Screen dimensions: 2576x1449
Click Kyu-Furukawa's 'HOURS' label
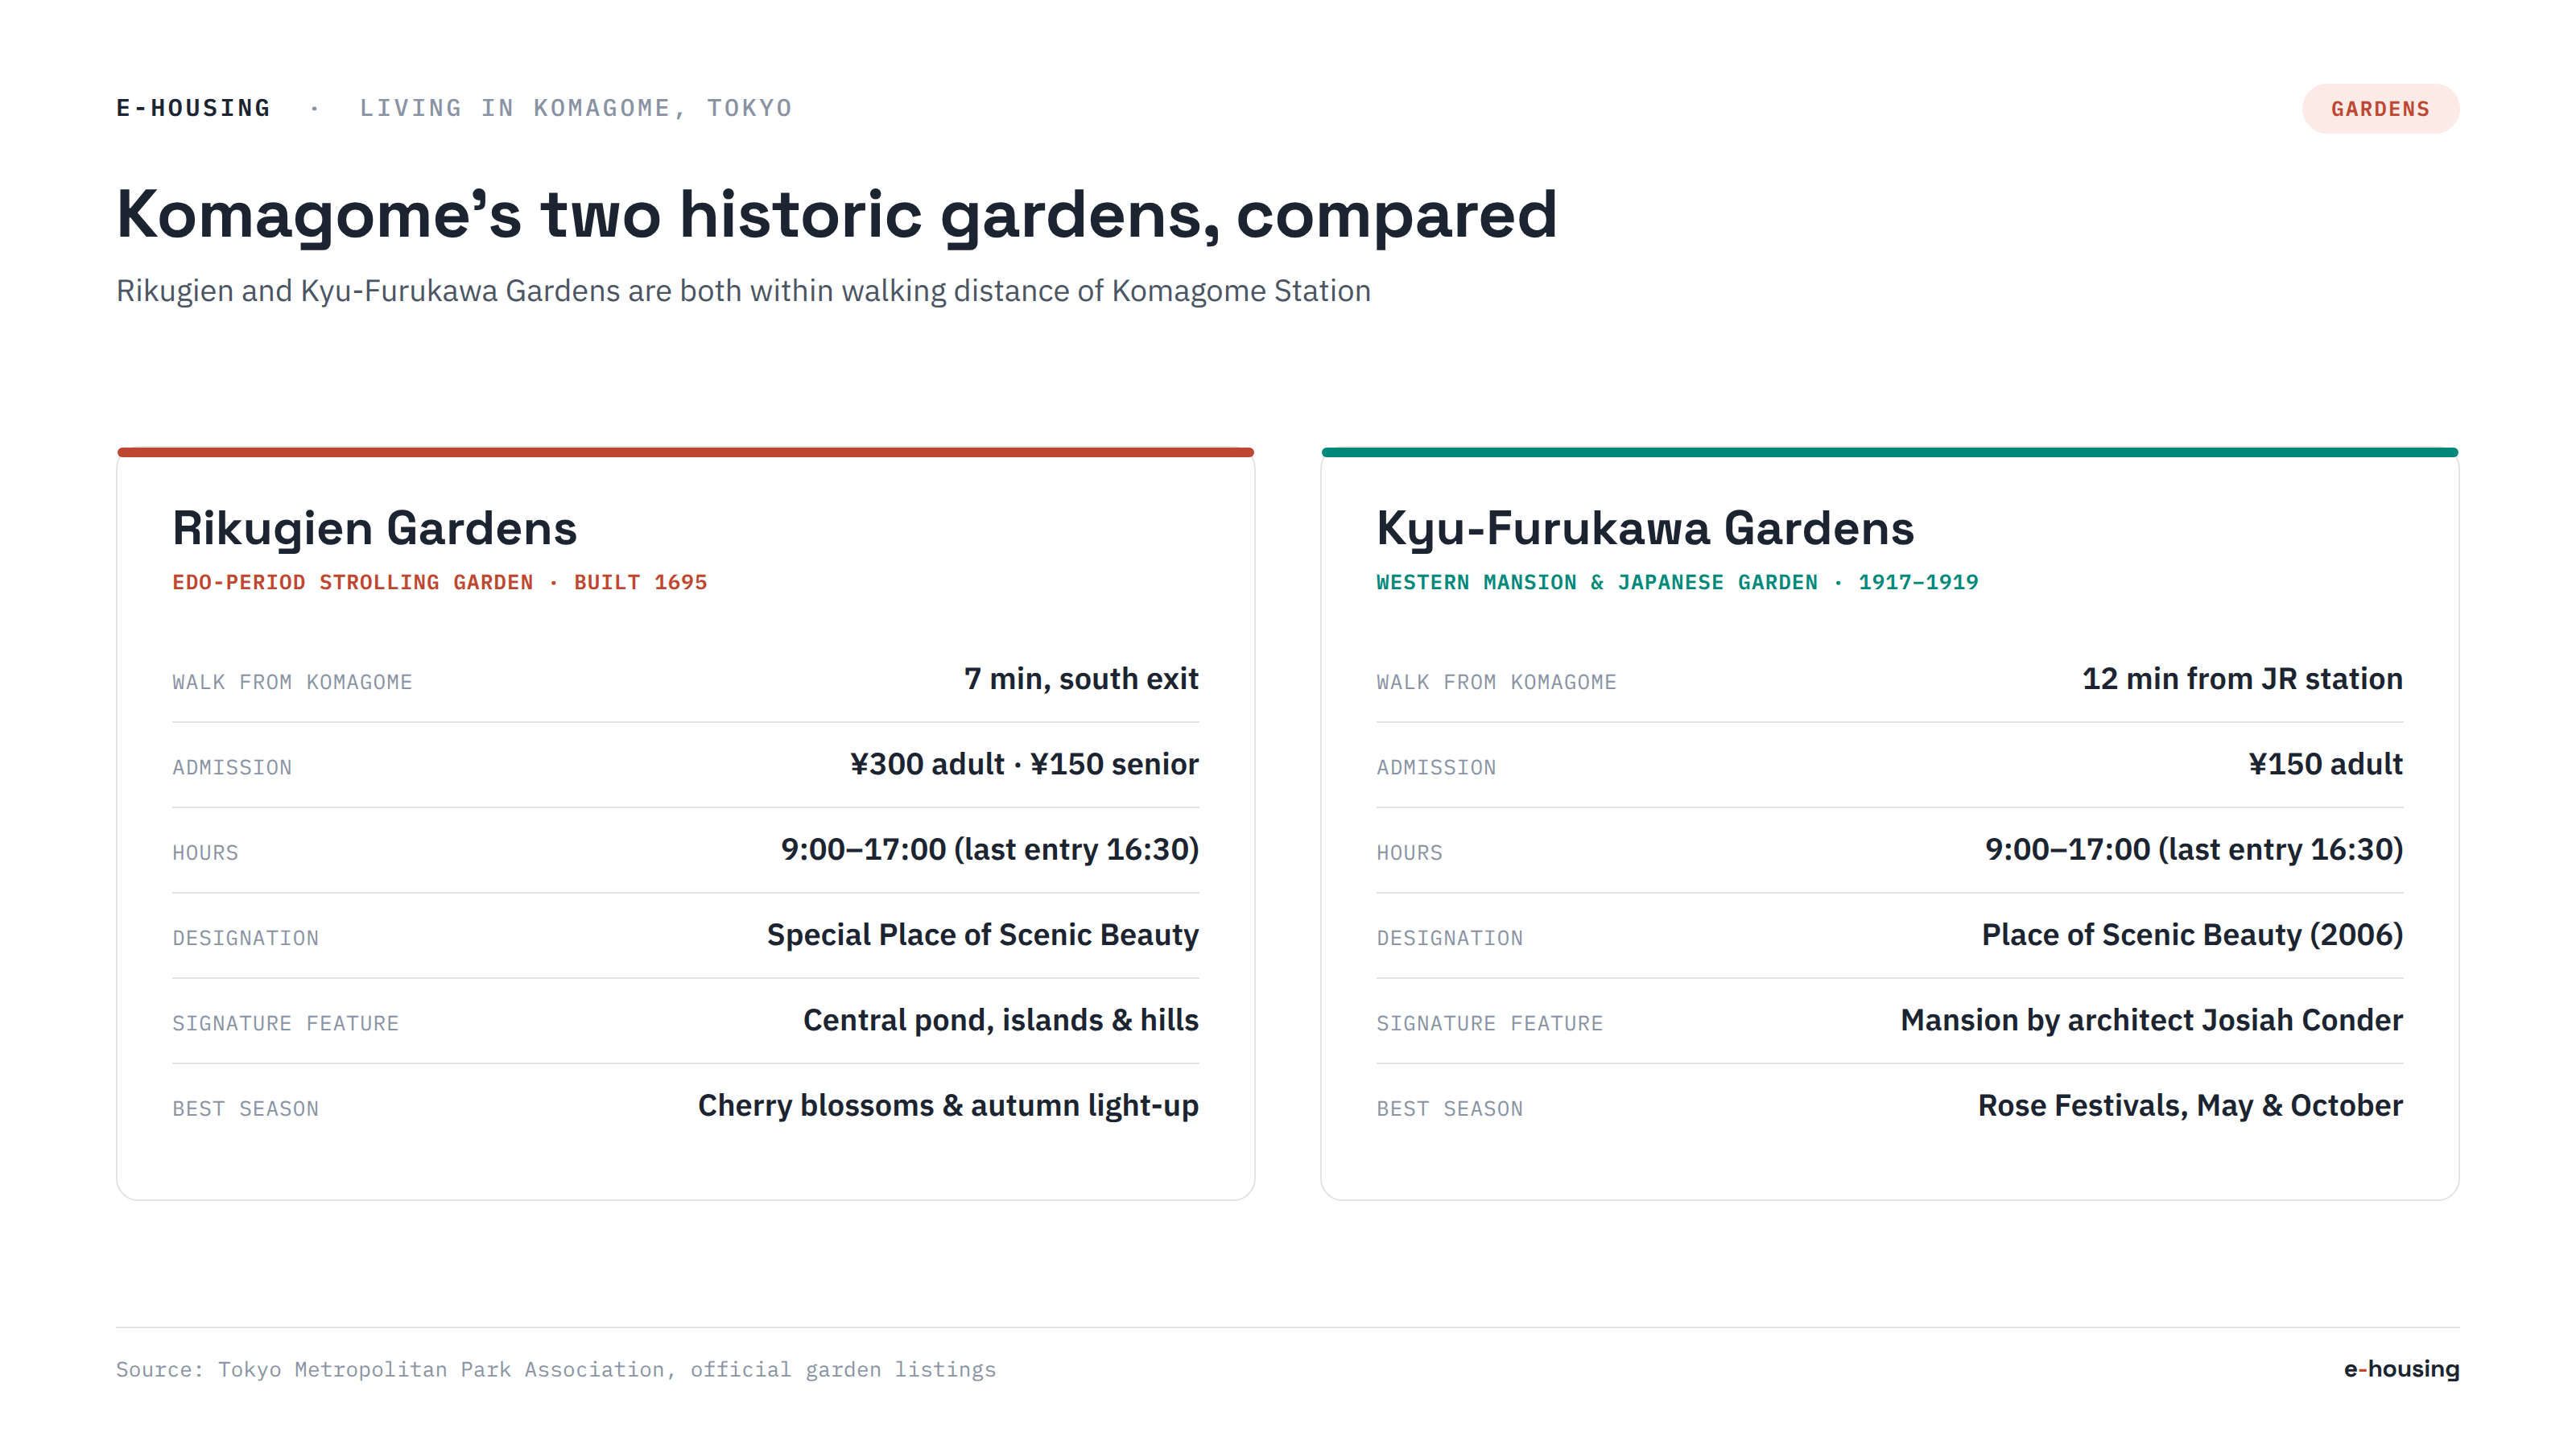1409,853
